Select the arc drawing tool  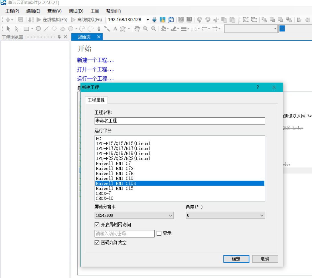coord(90,29)
